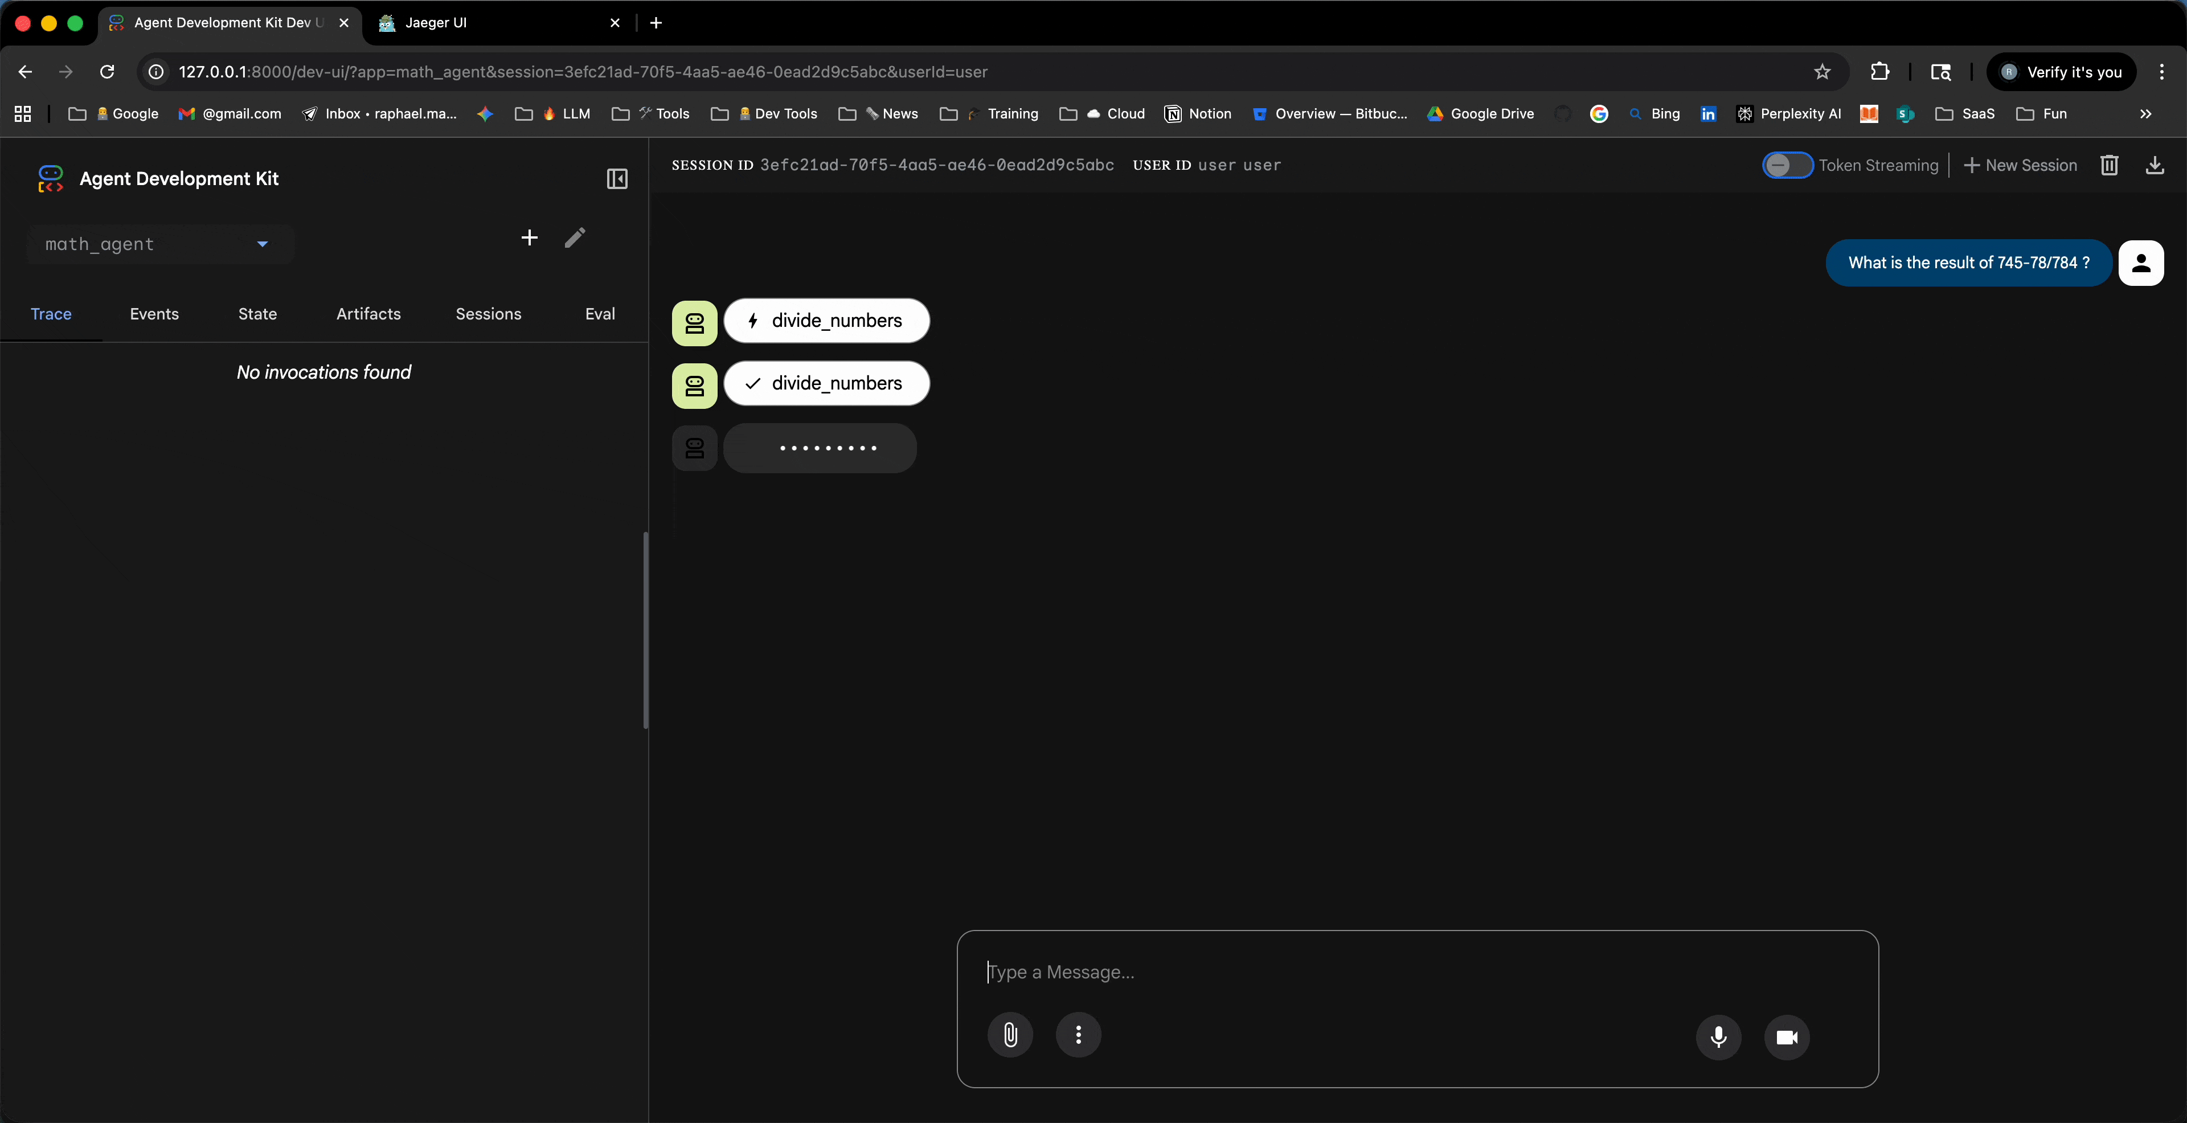Delete the session using the trash icon

(x=2110, y=166)
